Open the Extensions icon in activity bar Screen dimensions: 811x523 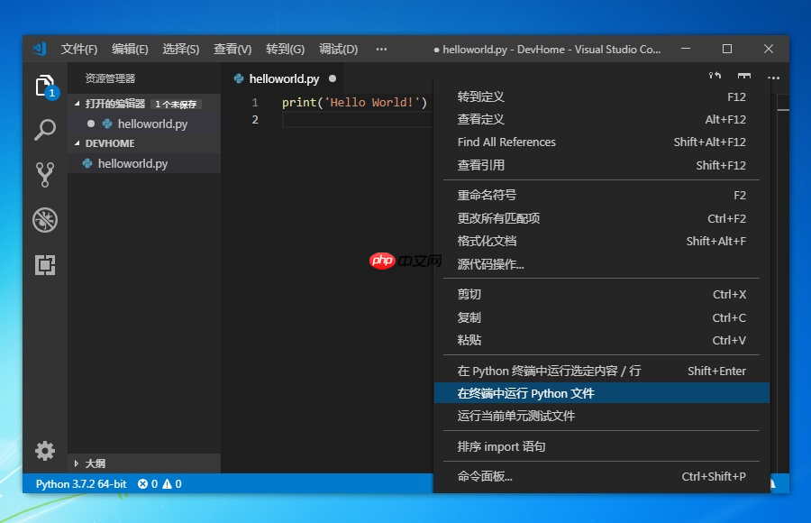[x=45, y=265]
